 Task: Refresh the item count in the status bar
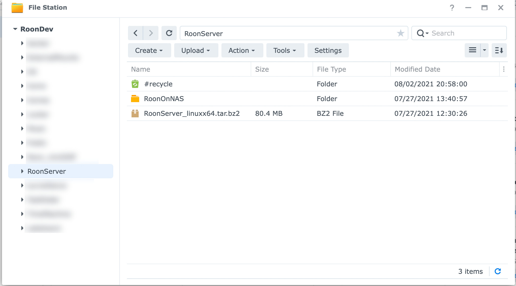[498, 271]
